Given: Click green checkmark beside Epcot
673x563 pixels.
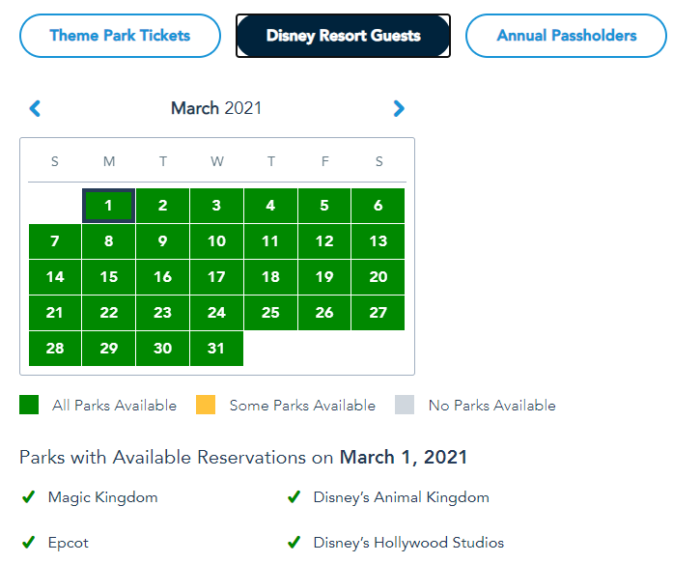Looking at the screenshot, I should pos(28,542).
